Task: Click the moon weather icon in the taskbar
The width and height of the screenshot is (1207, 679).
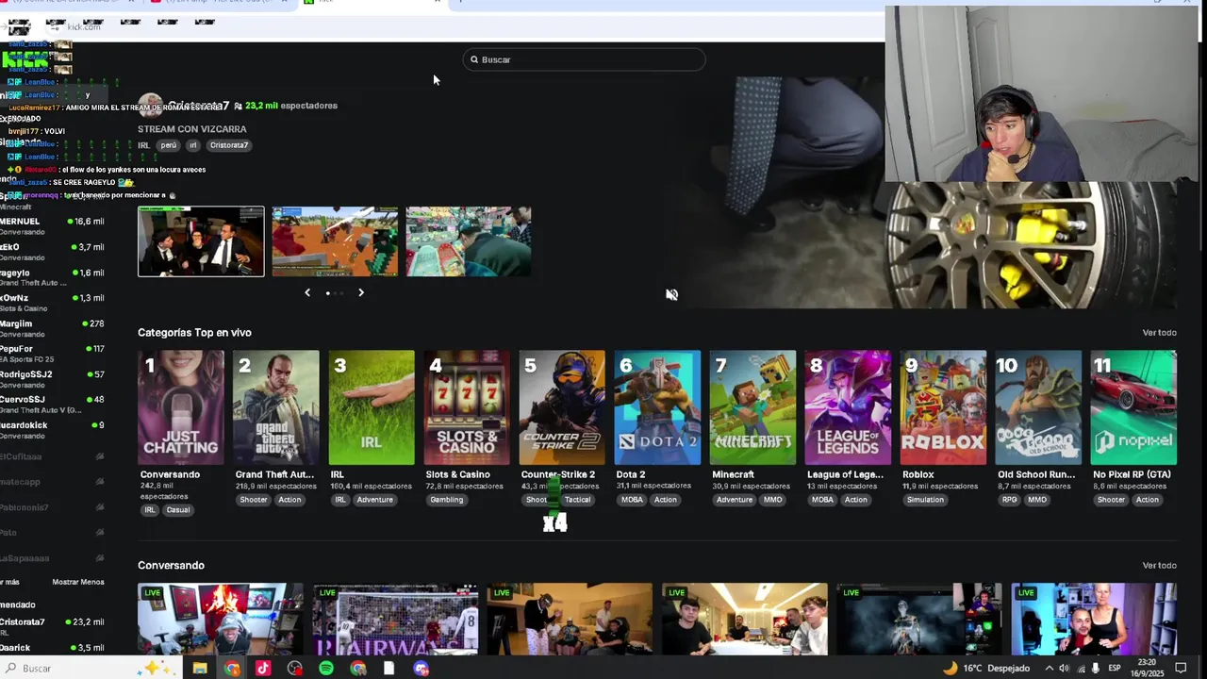Action: [x=951, y=668]
